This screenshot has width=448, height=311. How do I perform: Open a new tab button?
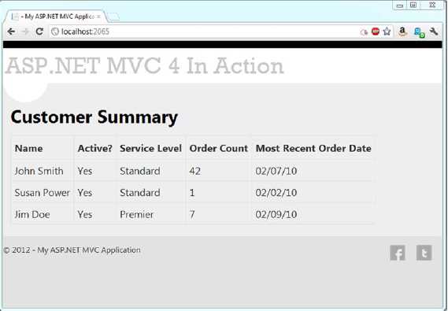[x=114, y=17]
